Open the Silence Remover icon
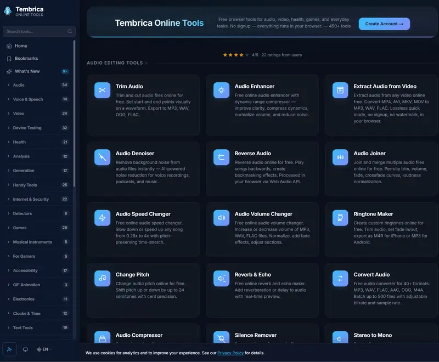The height and width of the screenshot is (362, 439). point(221,337)
